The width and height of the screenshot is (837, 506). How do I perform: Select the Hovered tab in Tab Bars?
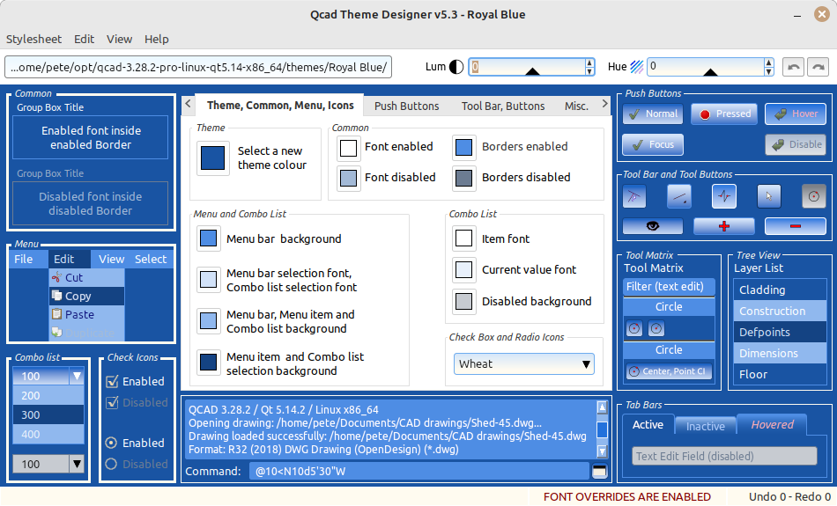[772, 424]
